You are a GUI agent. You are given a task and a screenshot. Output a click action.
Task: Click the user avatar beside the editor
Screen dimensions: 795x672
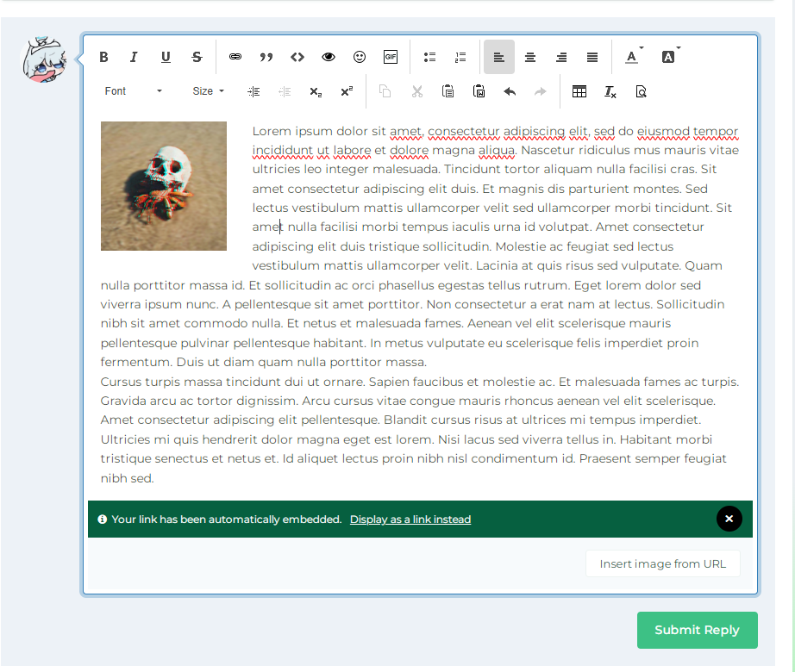pos(44,59)
